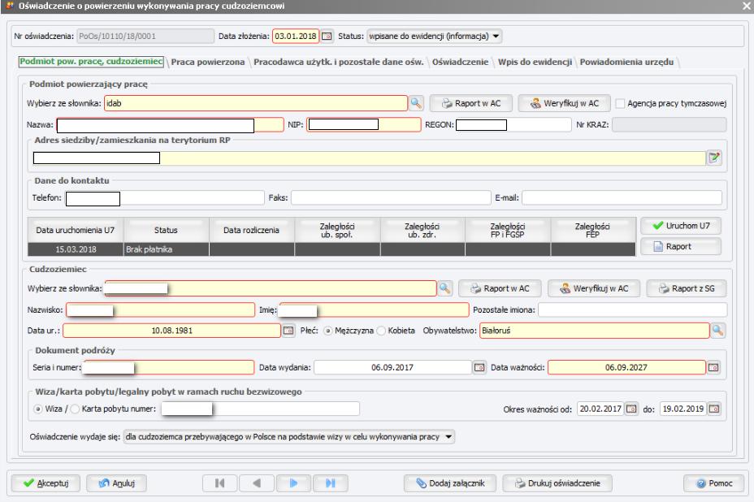Click Uruchom U7 button
The image size is (754, 502).
681,226
